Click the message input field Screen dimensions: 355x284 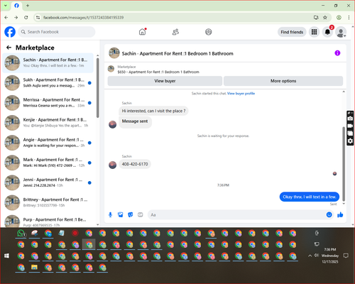pos(236,214)
